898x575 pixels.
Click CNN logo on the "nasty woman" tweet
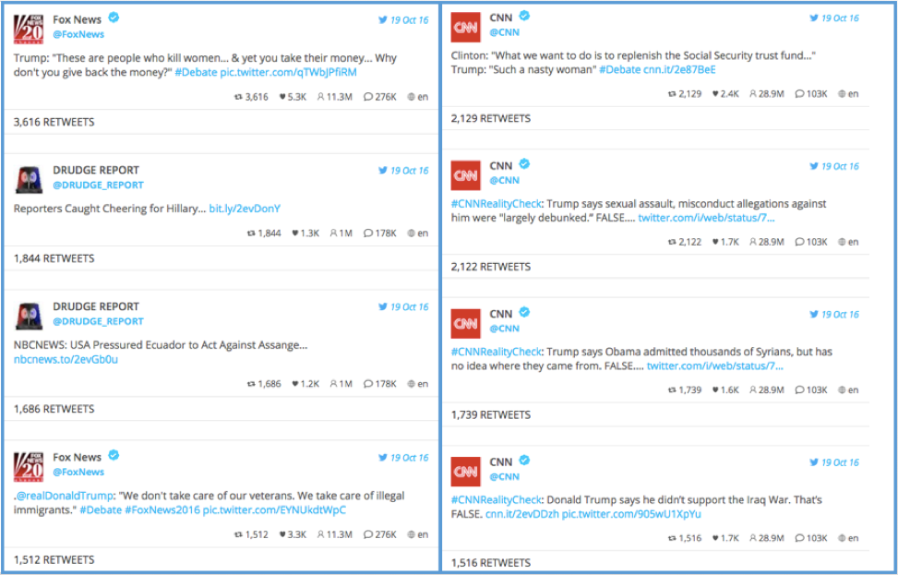click(465, 27)
